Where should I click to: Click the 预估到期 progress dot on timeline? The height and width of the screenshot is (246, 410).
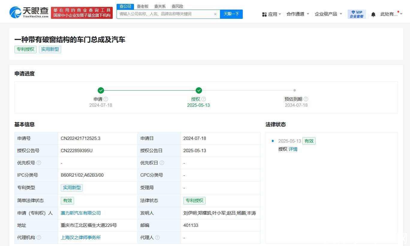tap(294, 90)
